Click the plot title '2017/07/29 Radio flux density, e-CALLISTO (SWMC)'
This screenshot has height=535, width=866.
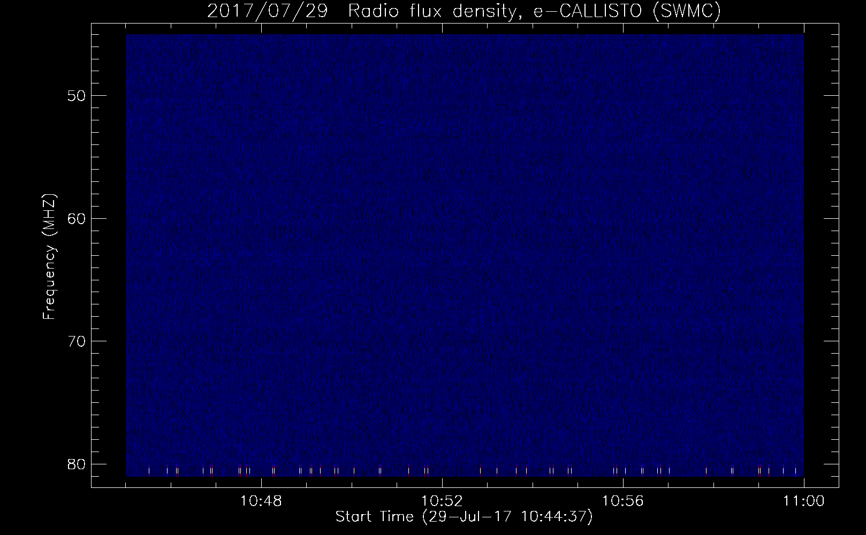(x=464, y=11)
